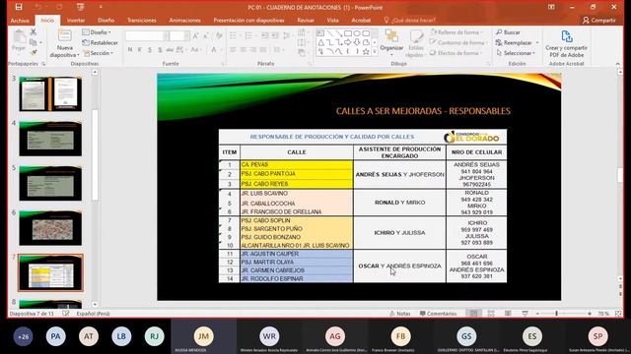Toggle text shadow formatting
The image size is (631, 354).
click(x=160, y=50)
